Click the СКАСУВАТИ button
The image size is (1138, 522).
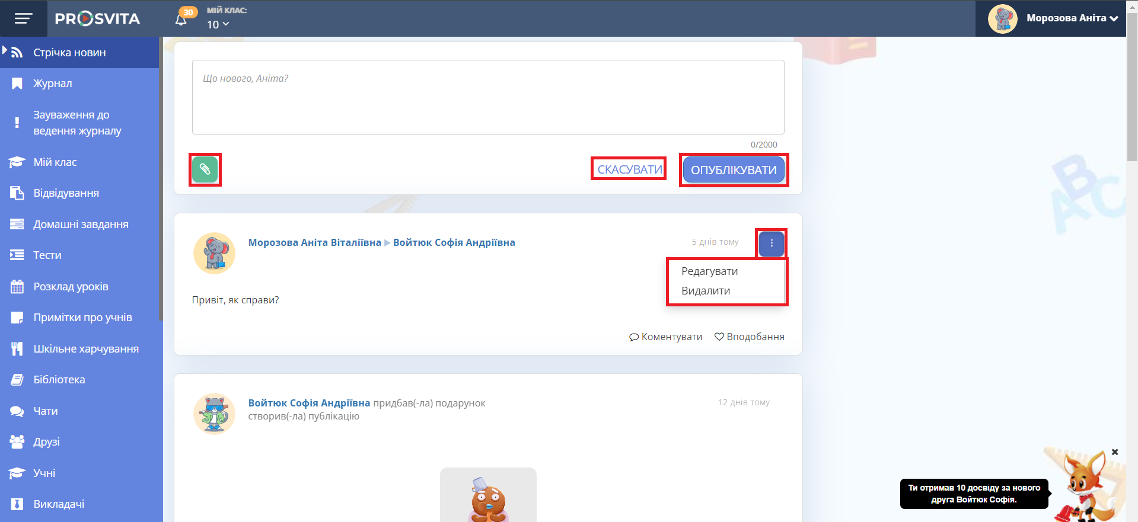[629, 169]
